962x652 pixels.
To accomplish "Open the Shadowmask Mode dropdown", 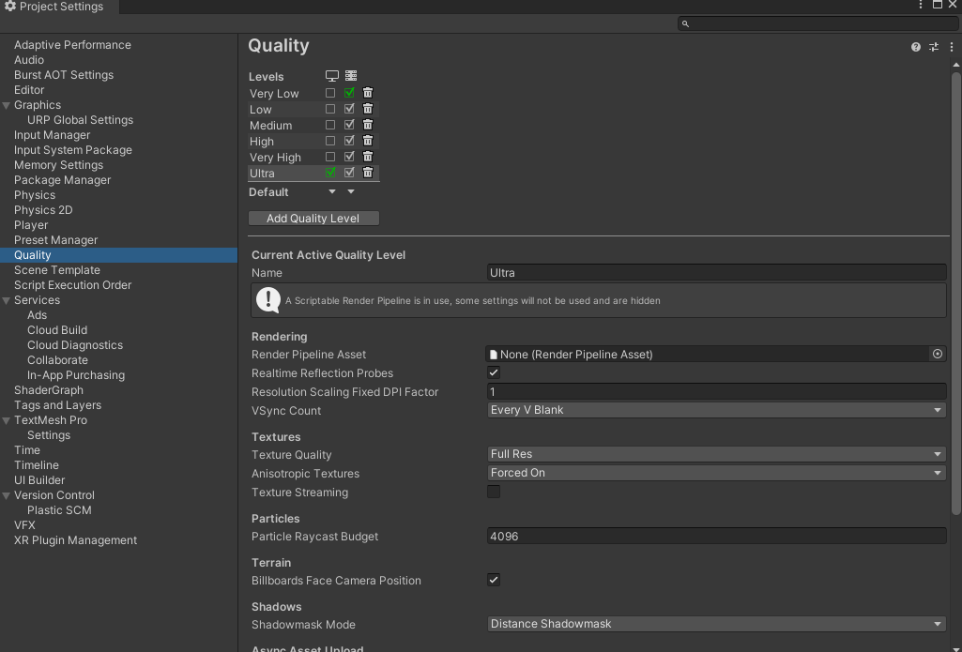I will (x=715, y=624).
